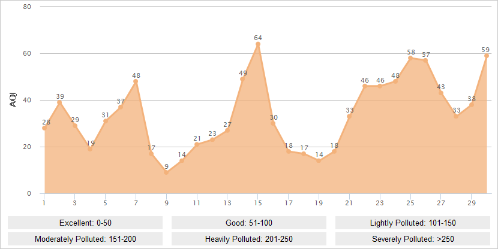Select the data point valued 27
Screen dimensions: 498x249
pyautogui.click(x=227, y=130)
